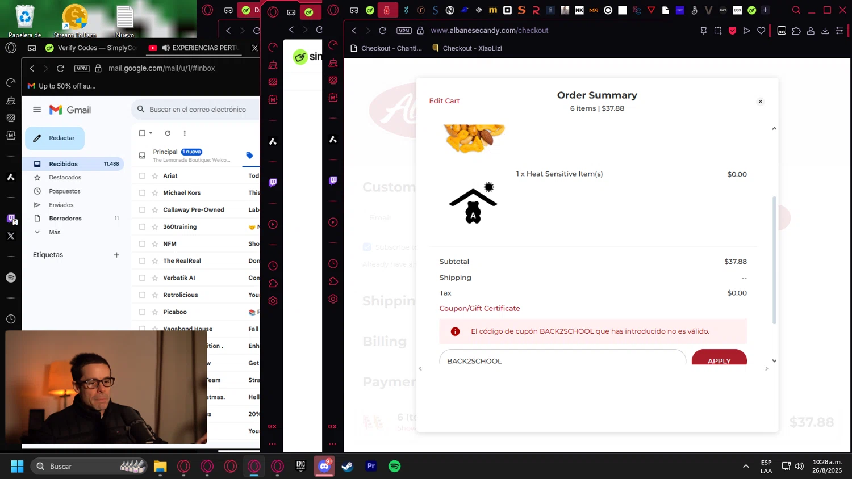
Task: Show hidden icons chevron in system tray
Action: tap(746, 467)
